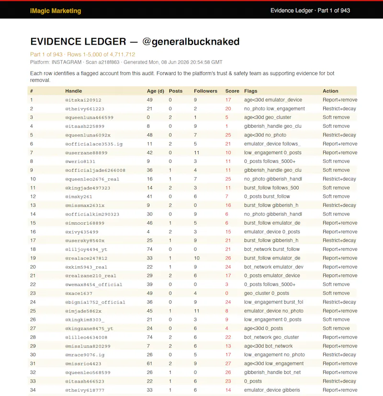Screen dimensions: 383x396
Task: Select handle @werio8131
Action: tap(80, 161)
